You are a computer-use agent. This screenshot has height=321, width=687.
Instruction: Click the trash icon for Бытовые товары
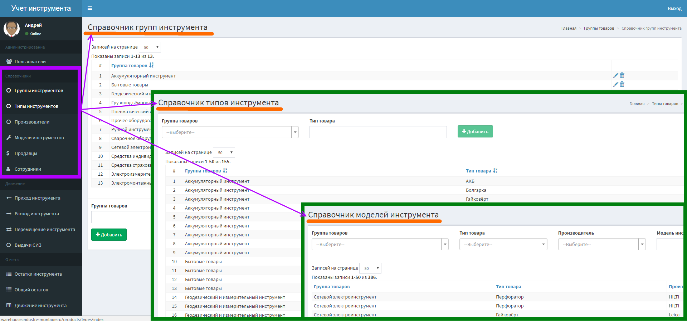pos(622,84)
